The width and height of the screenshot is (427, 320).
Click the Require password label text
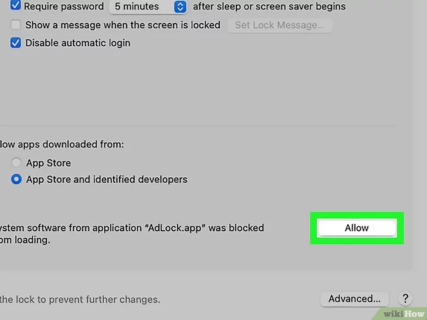(64, 7)
